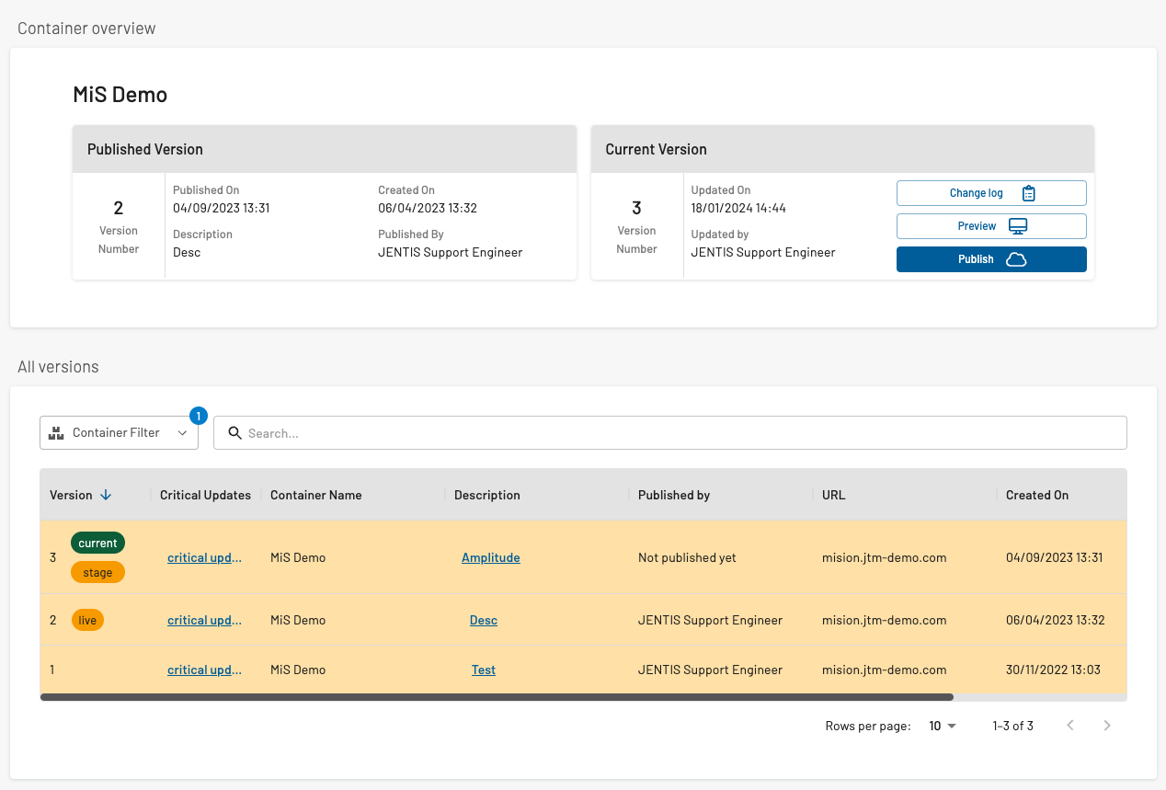The image size is (1166, 790).
Task: Sort by Container Name column header
Action: [315, 495]
